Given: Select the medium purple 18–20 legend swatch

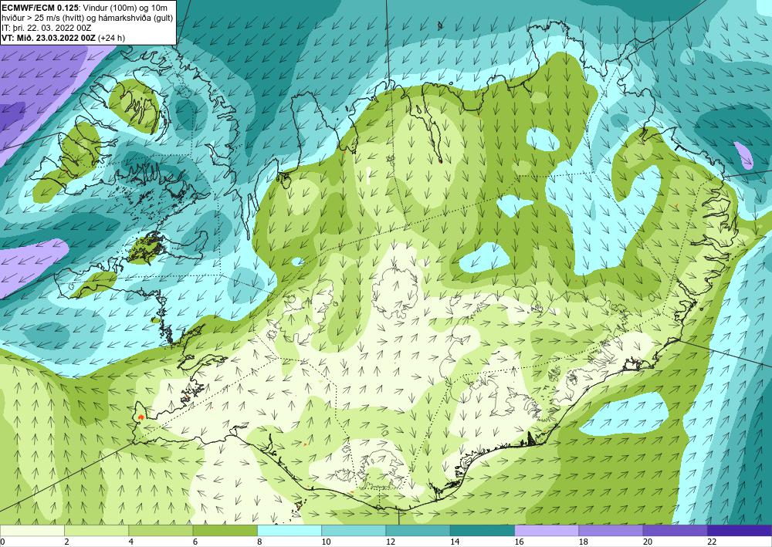Looking at the screenshot, I should 611,531.
